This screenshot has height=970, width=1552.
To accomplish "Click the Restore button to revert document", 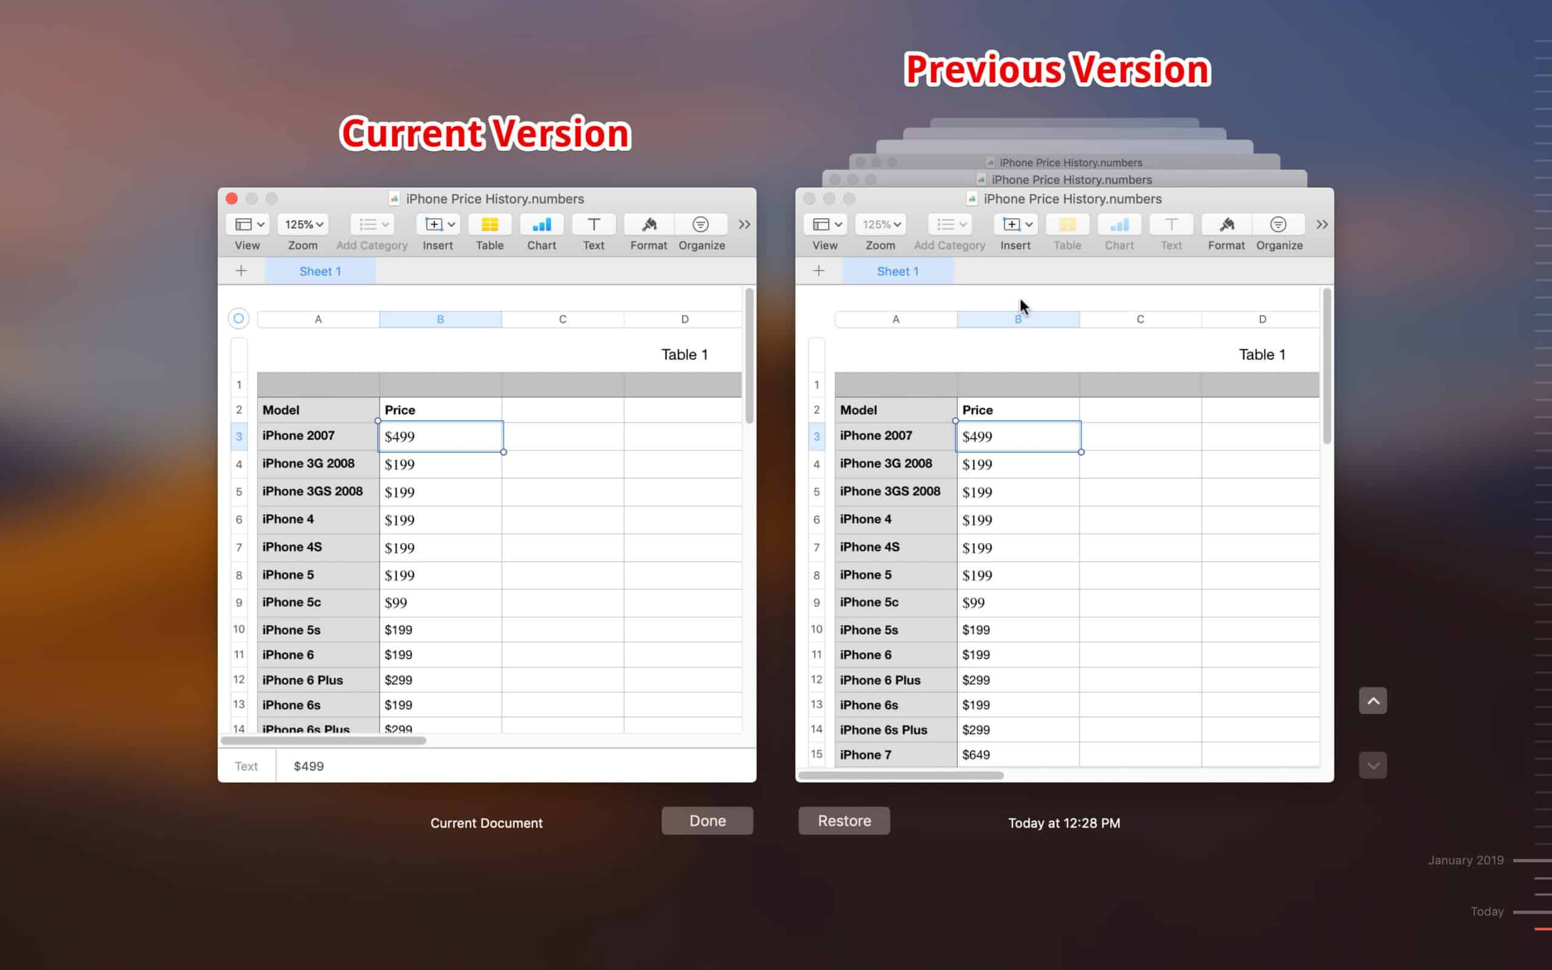I will 845,820.
